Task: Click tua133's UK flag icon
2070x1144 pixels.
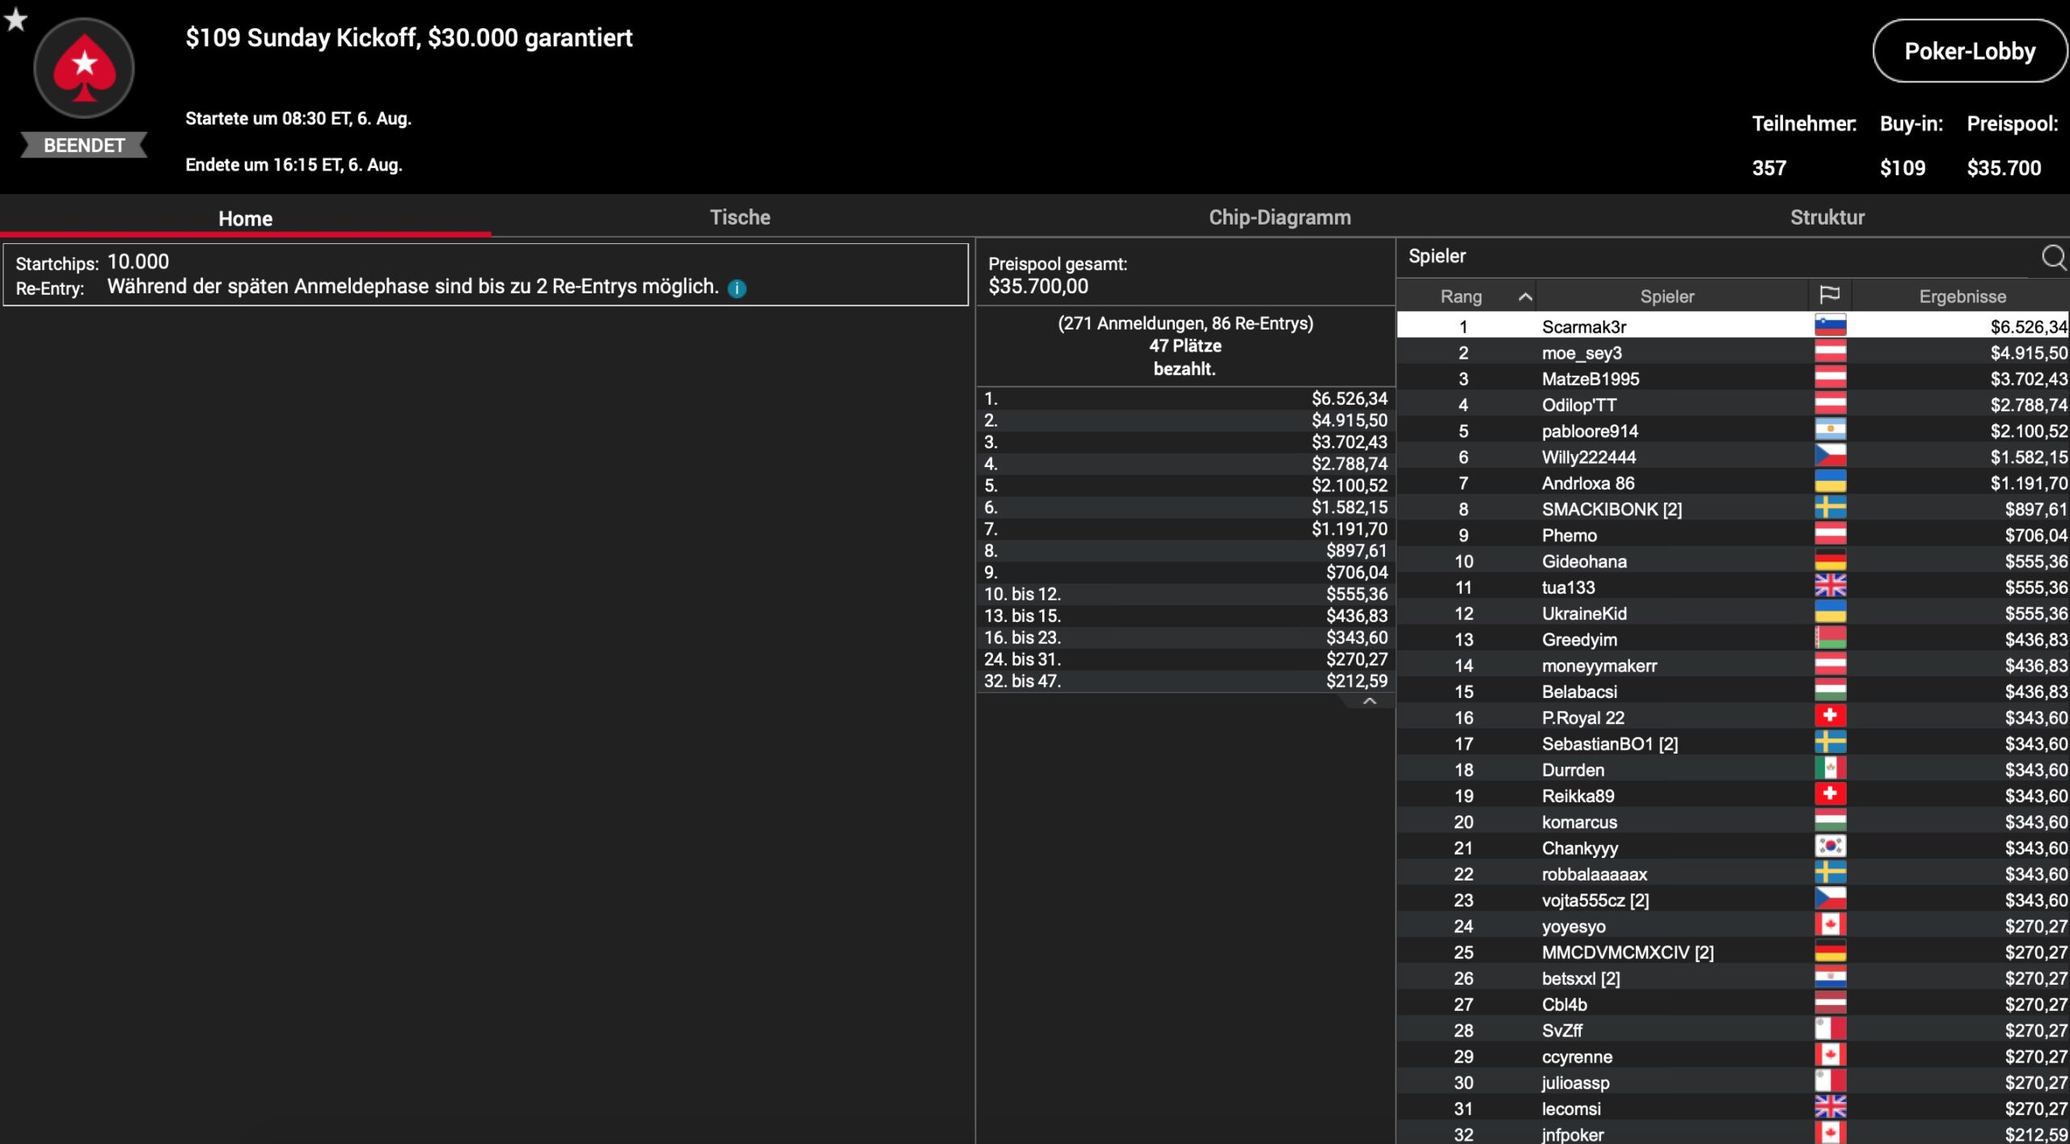Action: coord(1830,587)
